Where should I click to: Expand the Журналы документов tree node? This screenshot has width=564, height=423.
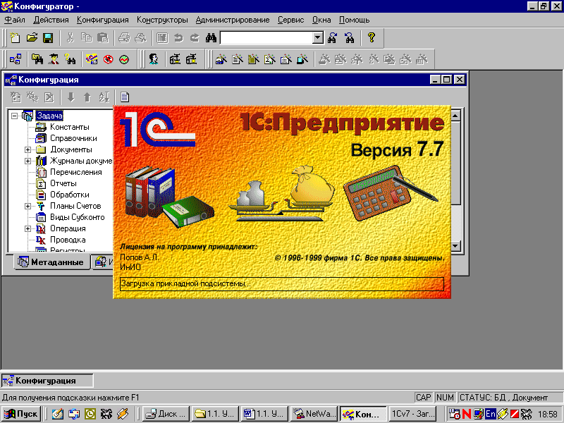tap(27, 161)
